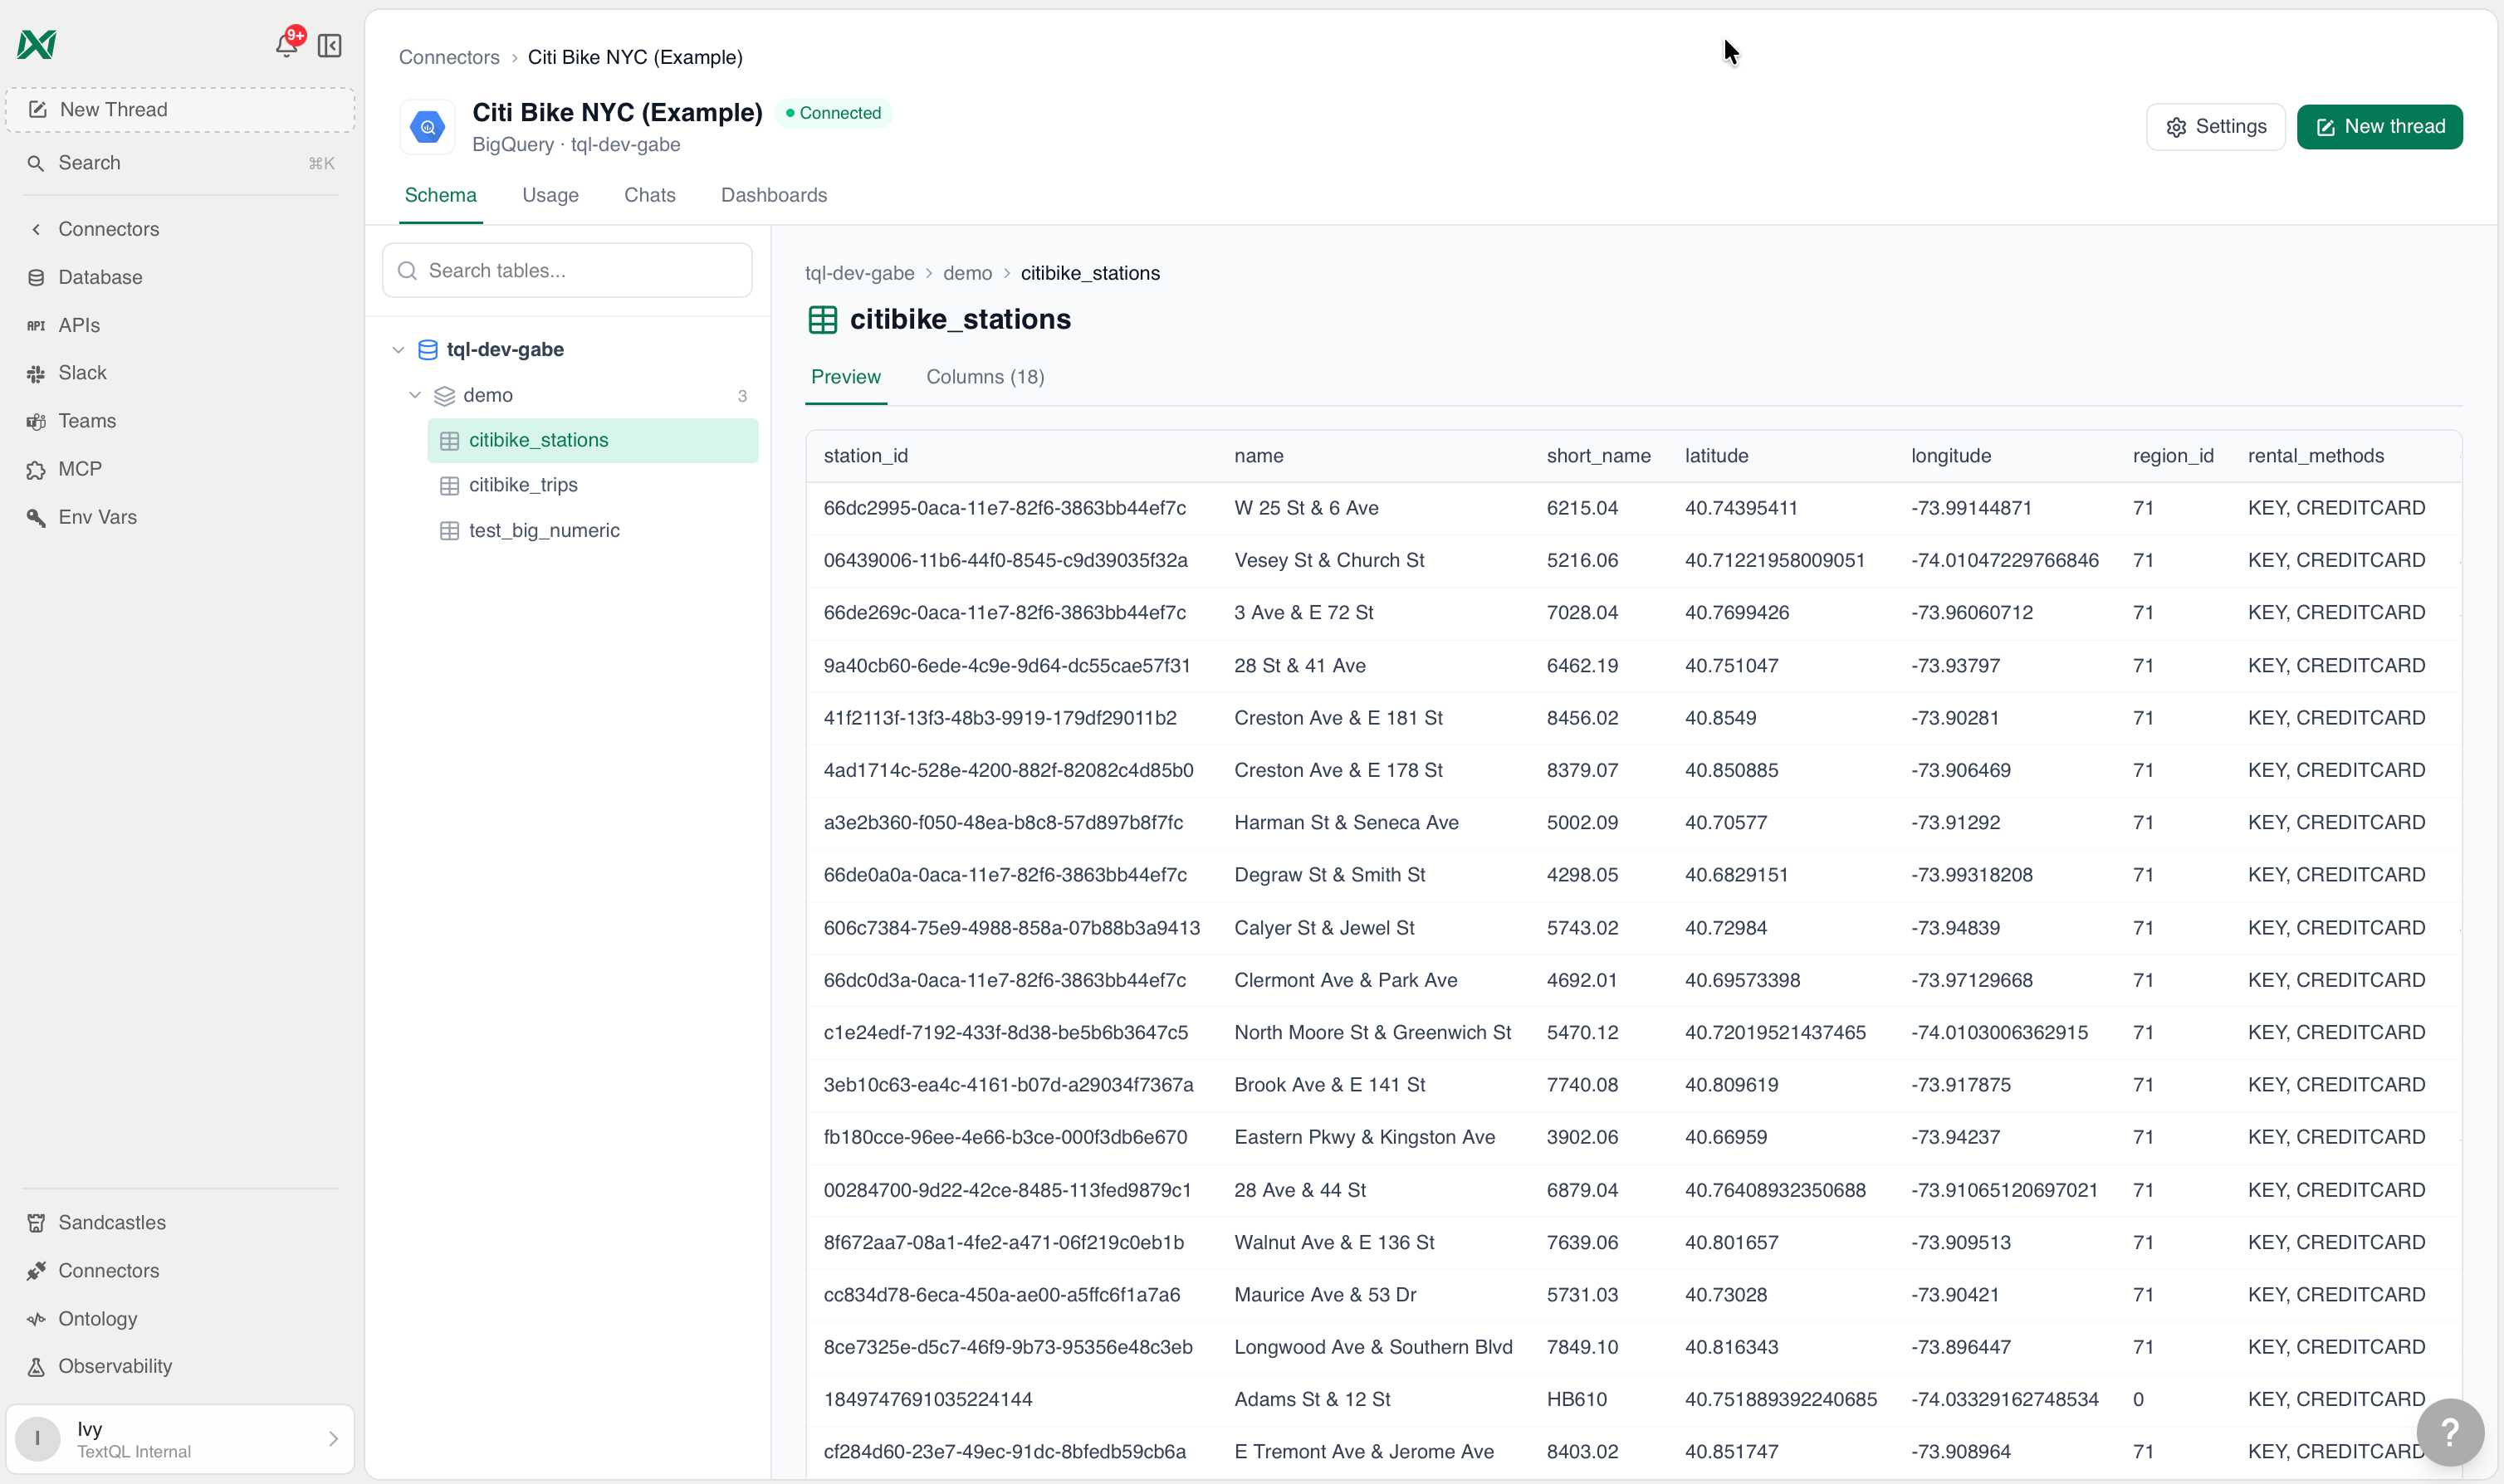The image size is (2504, 1484).
Task: Click station id '1849747691035224144'
Action: point(928,1400)
